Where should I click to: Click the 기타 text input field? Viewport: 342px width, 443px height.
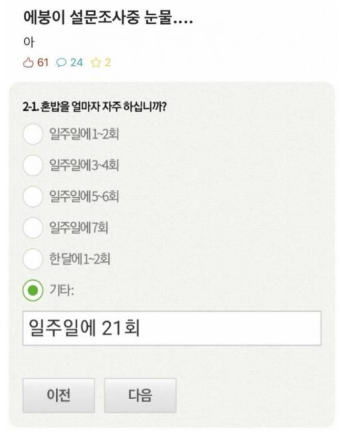coord(172,328)
